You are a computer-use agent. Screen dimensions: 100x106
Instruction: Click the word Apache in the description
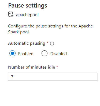(x=86, y=26)
